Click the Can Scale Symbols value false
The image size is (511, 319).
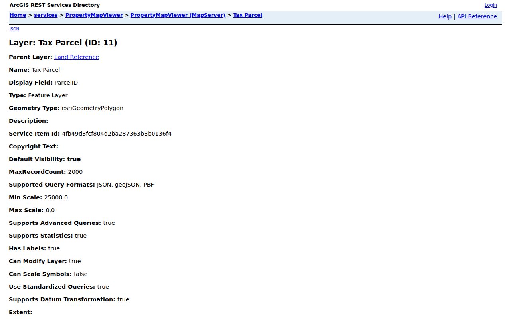click(x=81, y=274)
